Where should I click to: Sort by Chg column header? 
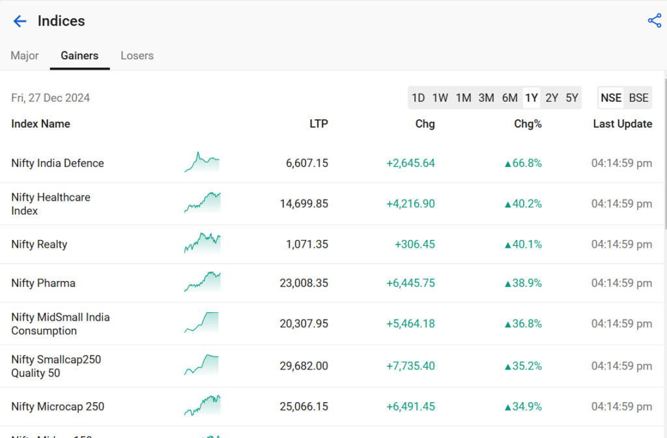425,124
